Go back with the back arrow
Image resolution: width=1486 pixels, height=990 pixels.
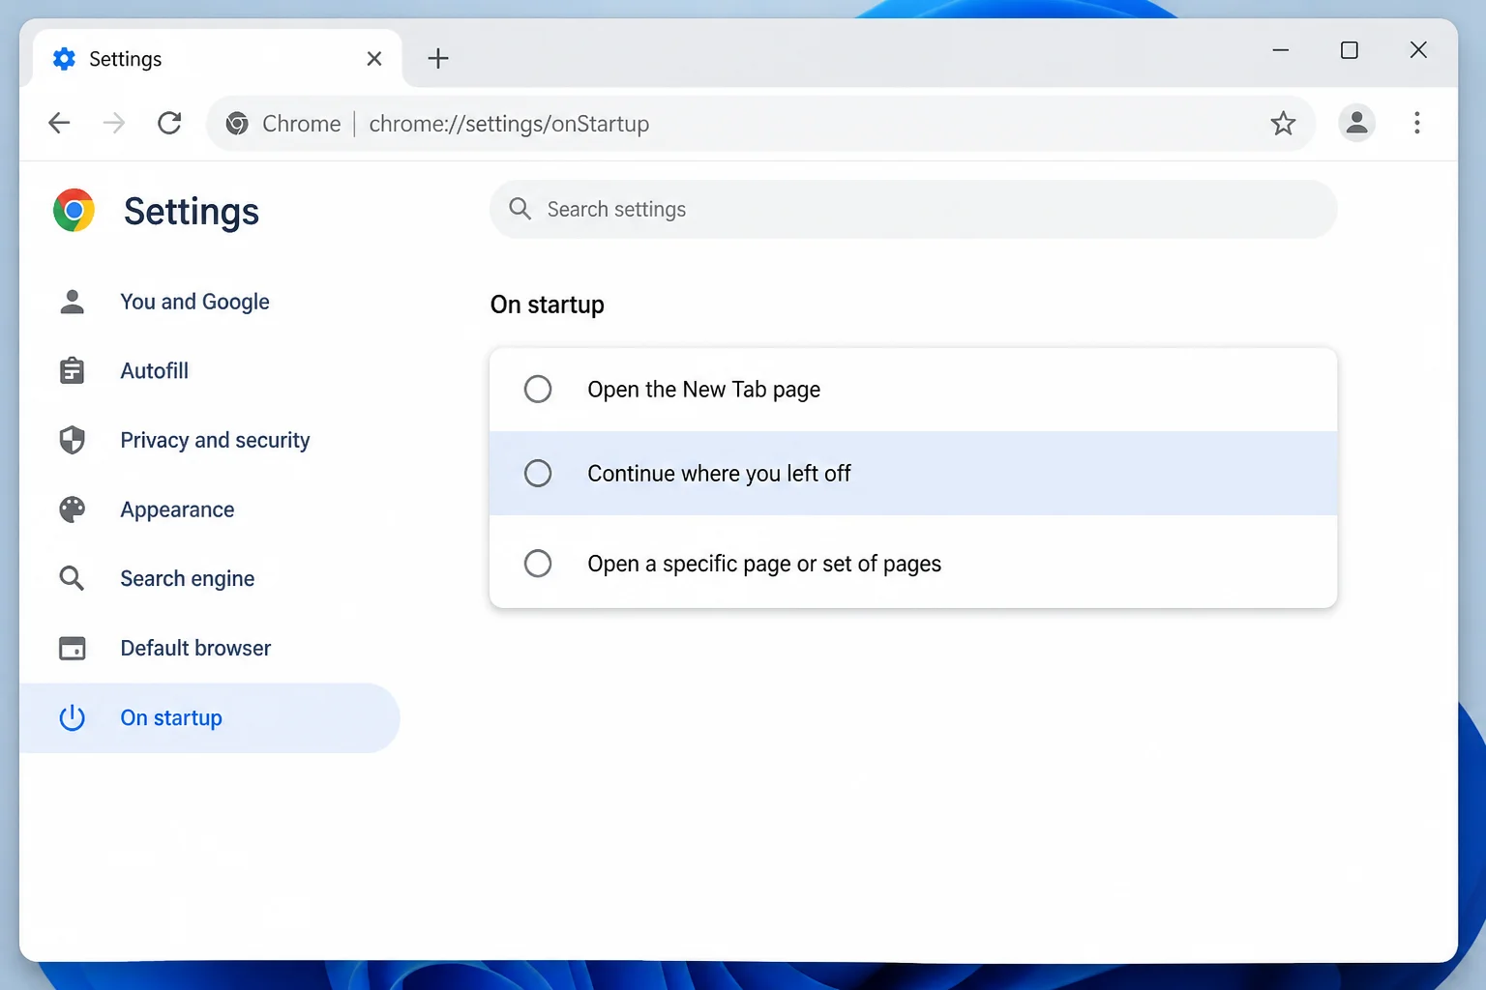(x=59, y=123)
